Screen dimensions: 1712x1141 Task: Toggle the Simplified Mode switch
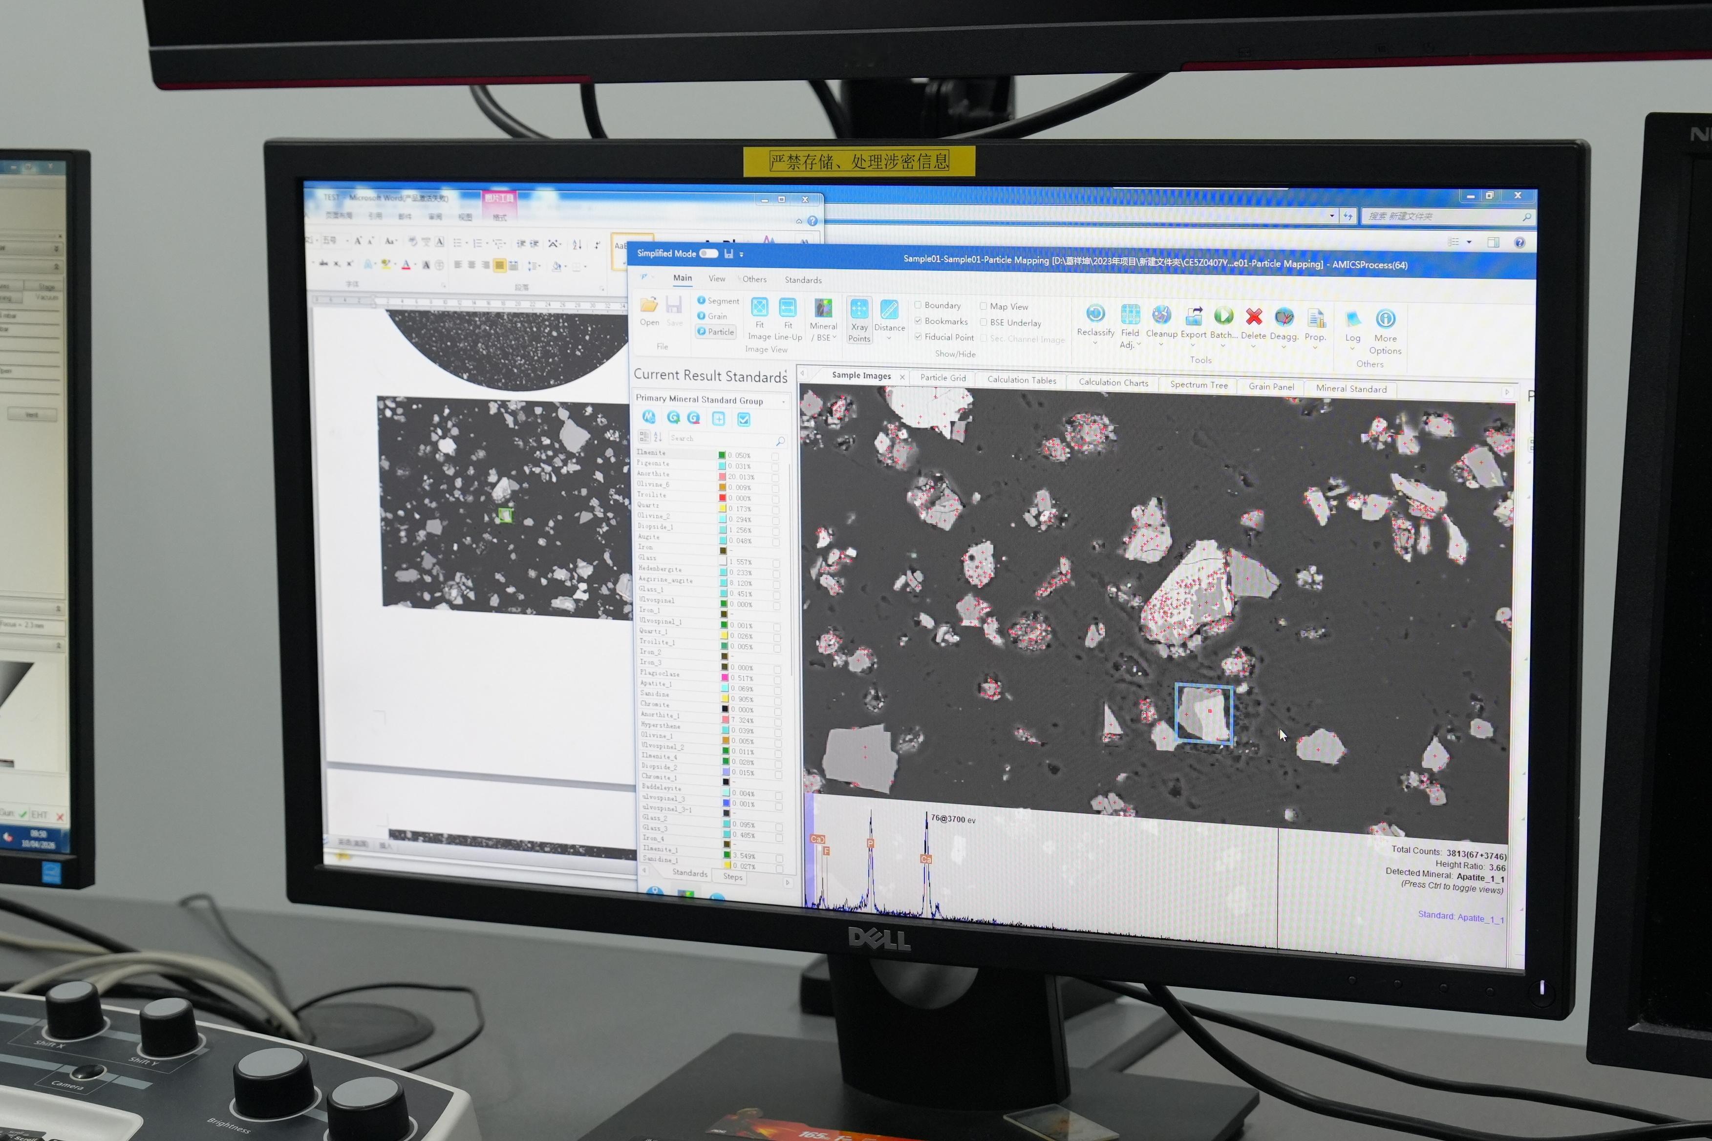click(x=708, y=253)
